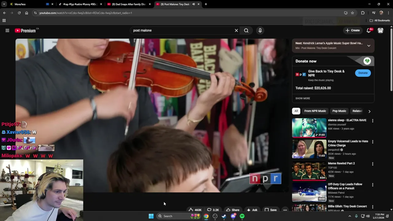Run search with the magnifier button

tap(246, 30)
